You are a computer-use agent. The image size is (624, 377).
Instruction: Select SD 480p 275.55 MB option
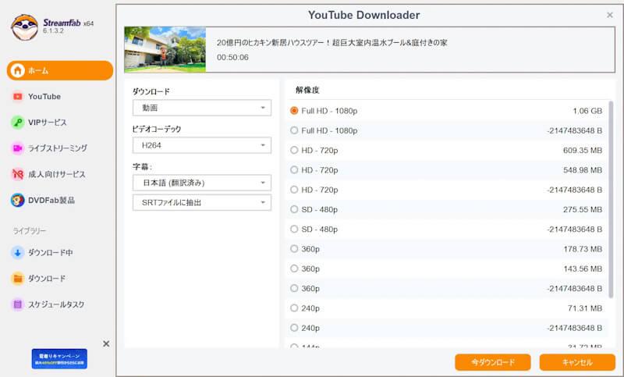tap(446, 209)
